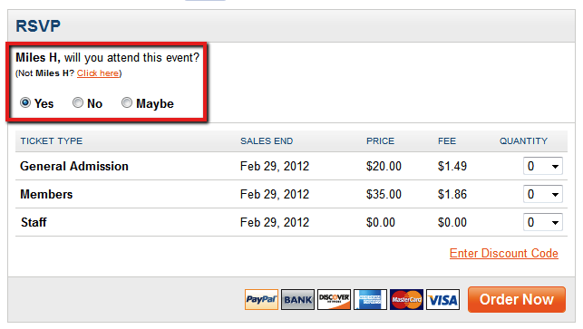583x329 pixels.
Task: Click the VISA card icon
Action: [442, 300]
